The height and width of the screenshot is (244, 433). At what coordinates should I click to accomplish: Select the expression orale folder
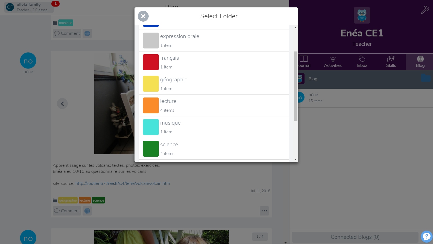[214, 41]
